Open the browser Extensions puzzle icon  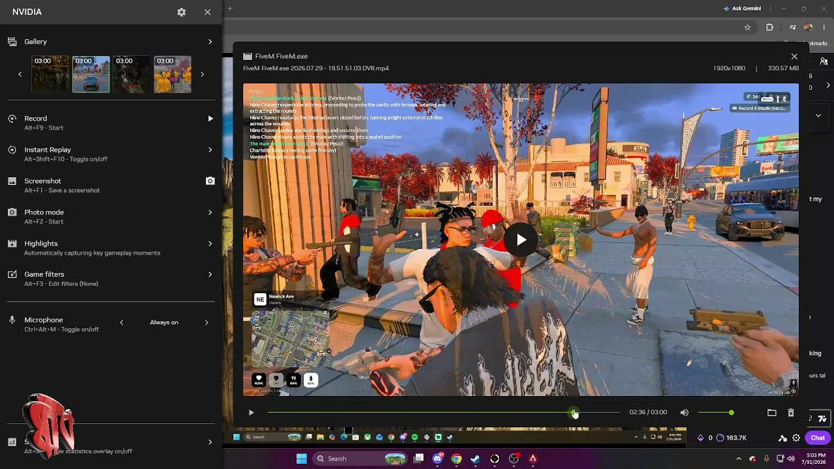click(x=769, y=27)
